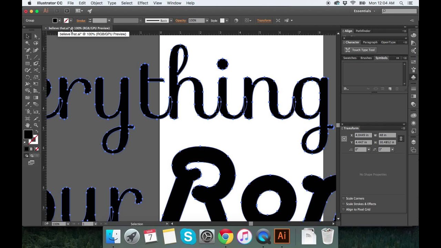Open the Color panel palette icon

pos(413,35)
